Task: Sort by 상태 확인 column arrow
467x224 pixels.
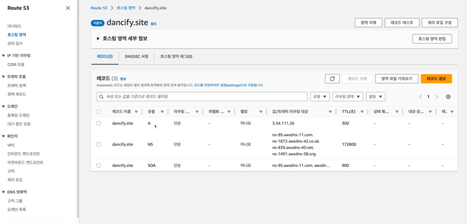Action: click(397, 112)
